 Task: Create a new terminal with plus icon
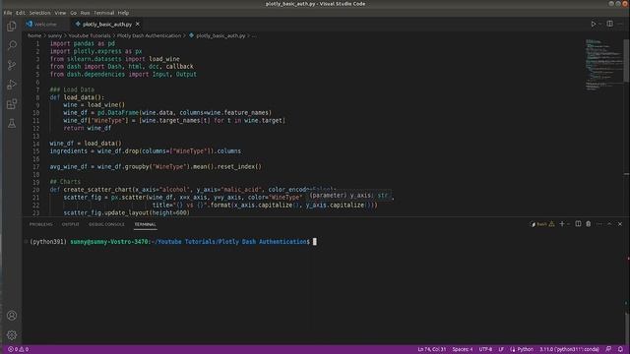[562, 224]
